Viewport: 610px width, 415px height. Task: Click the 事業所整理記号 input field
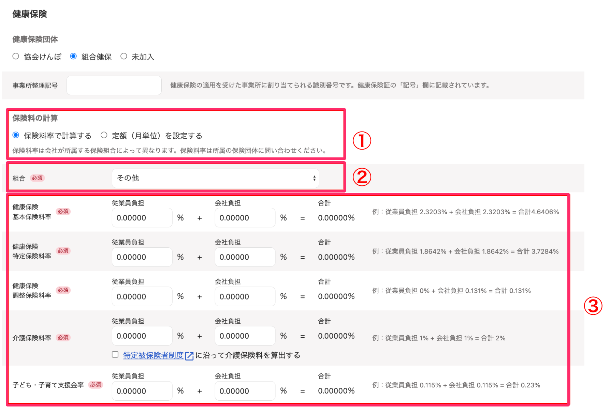(x=114, y=85)
